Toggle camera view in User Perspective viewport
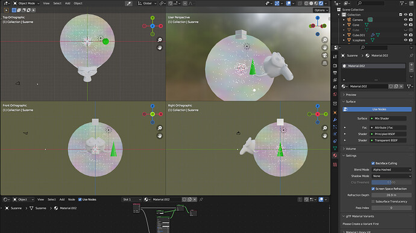The width and height of the screenshot is (416, 233). pyautogui.click(x=325, y=55)
